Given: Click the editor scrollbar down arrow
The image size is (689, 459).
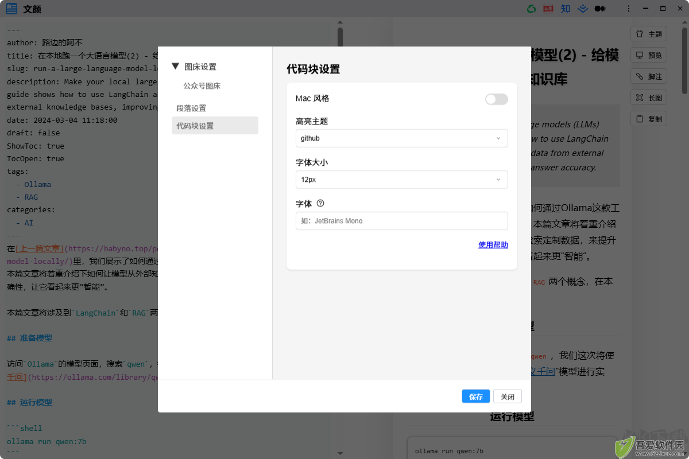Looking at the screenshot, I should tap(340, 453).
